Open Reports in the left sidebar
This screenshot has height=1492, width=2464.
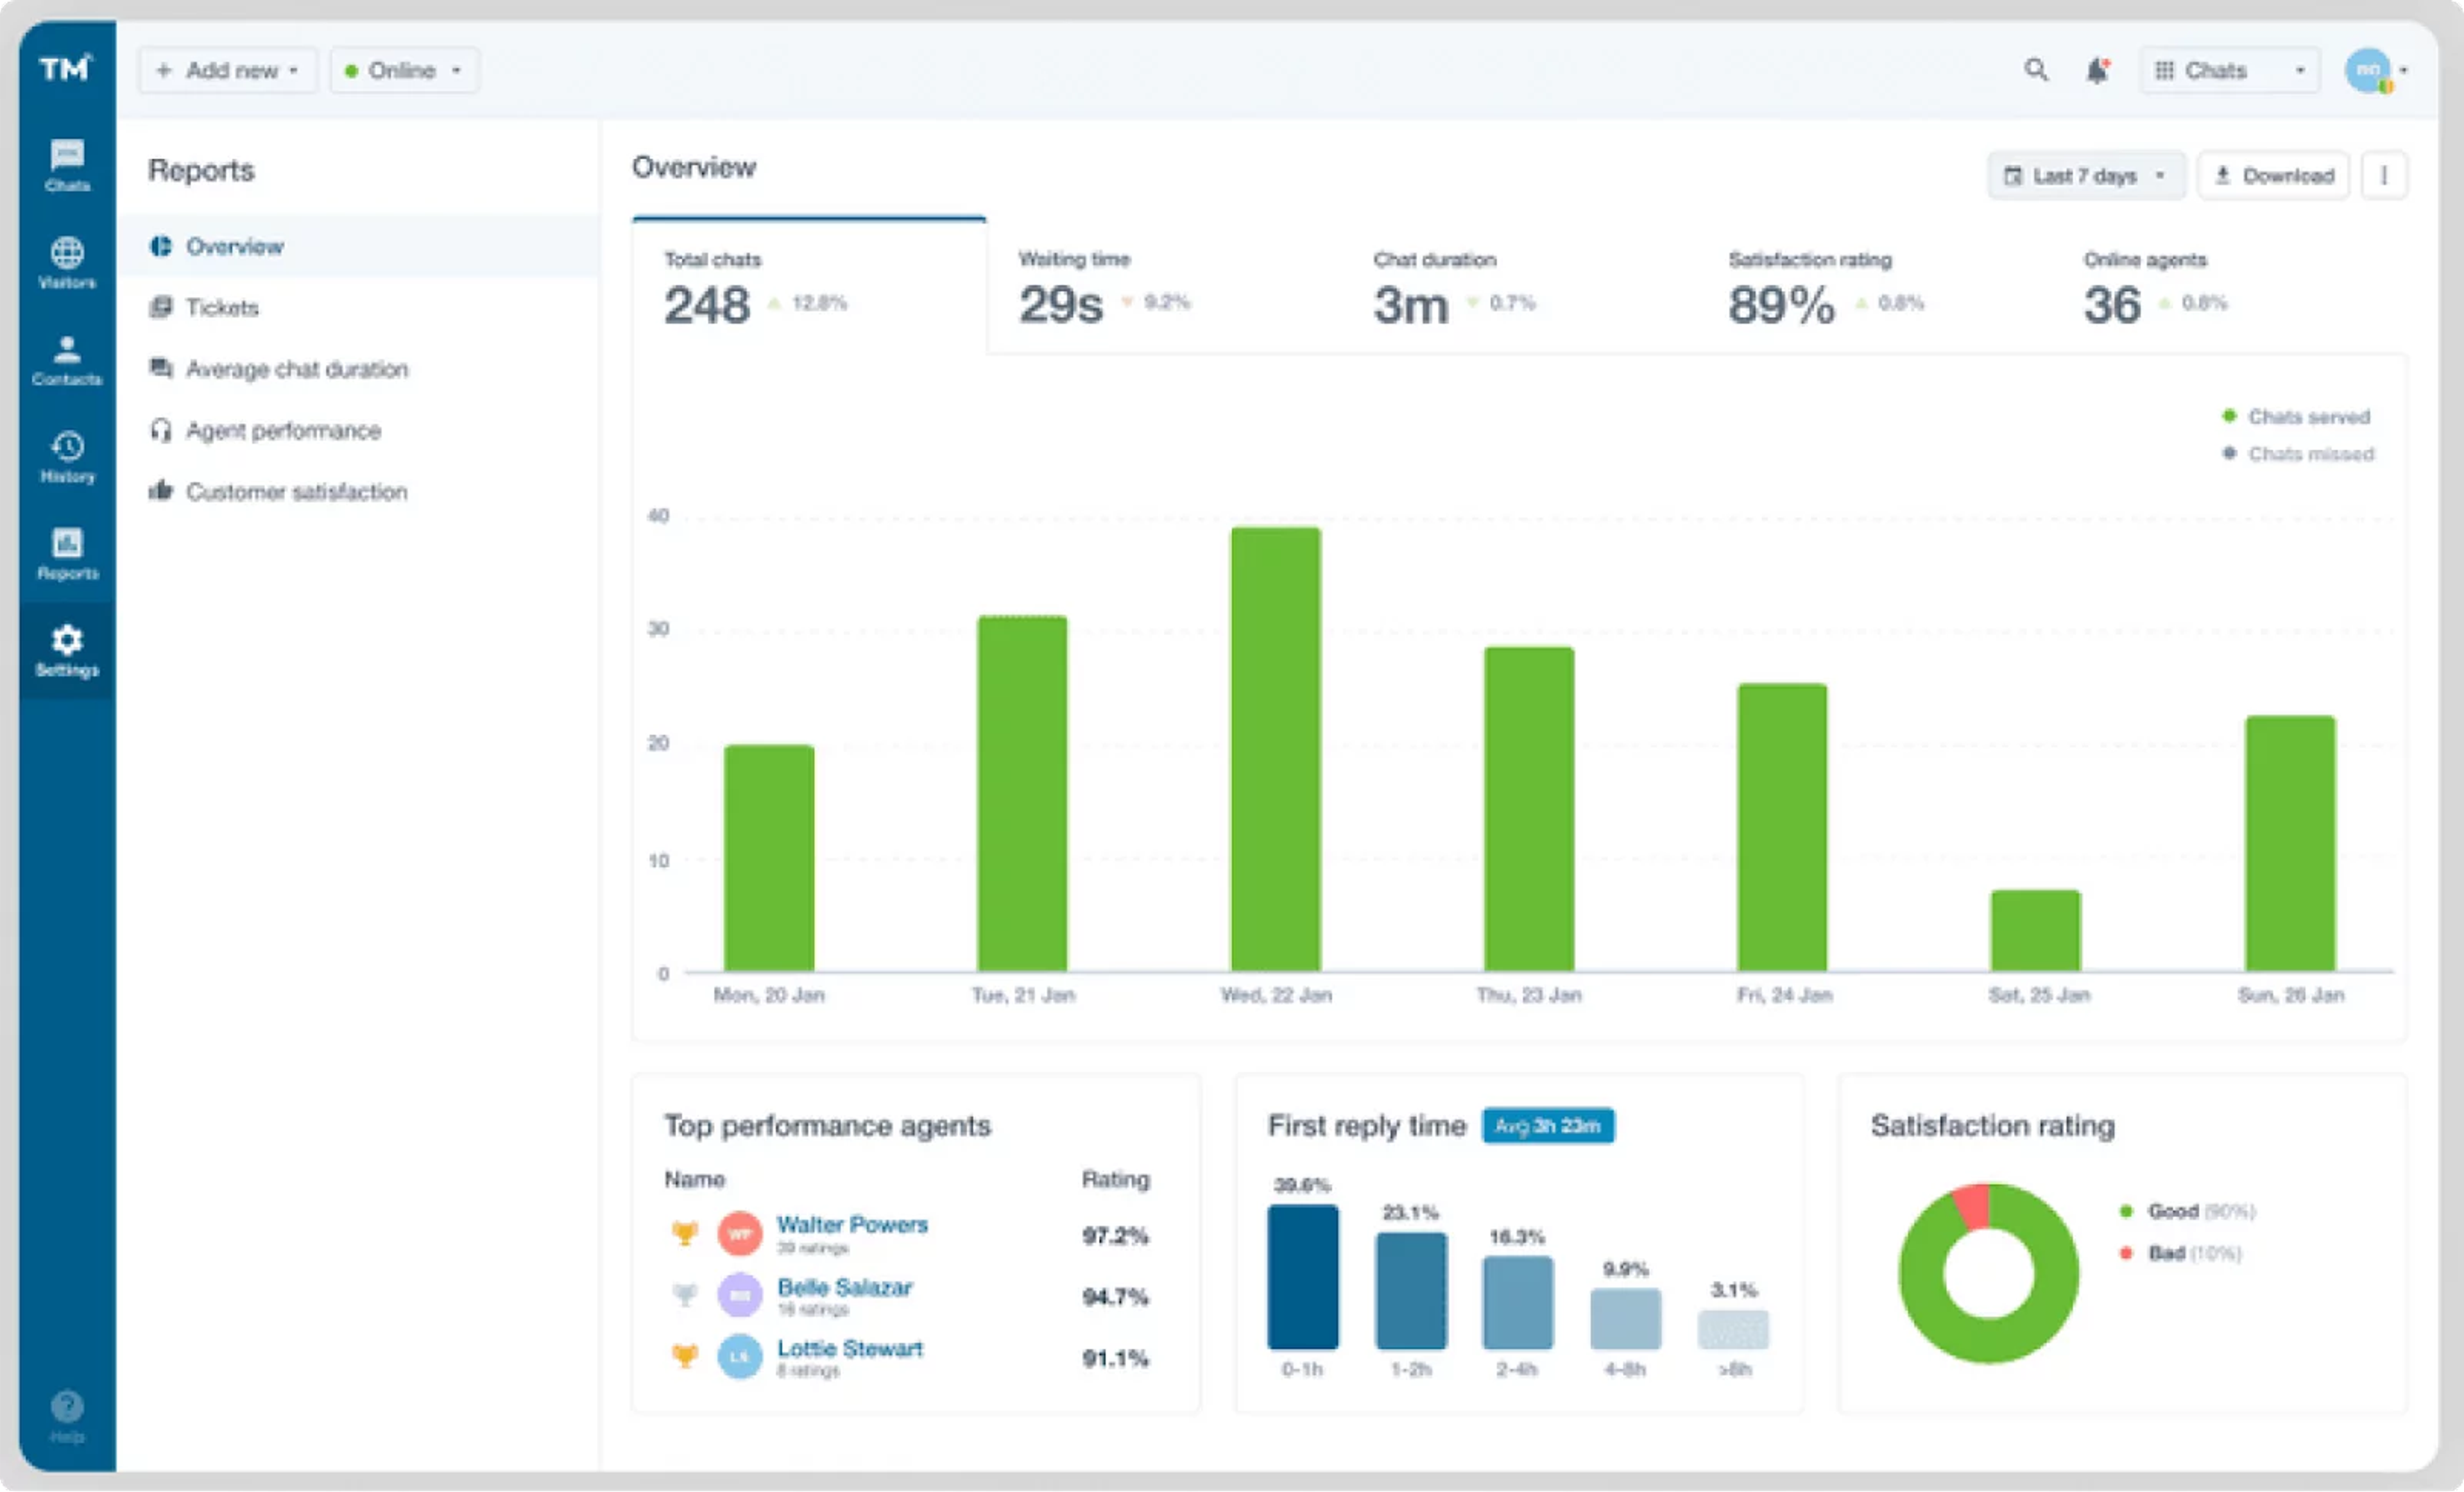(x=67, y=553)
